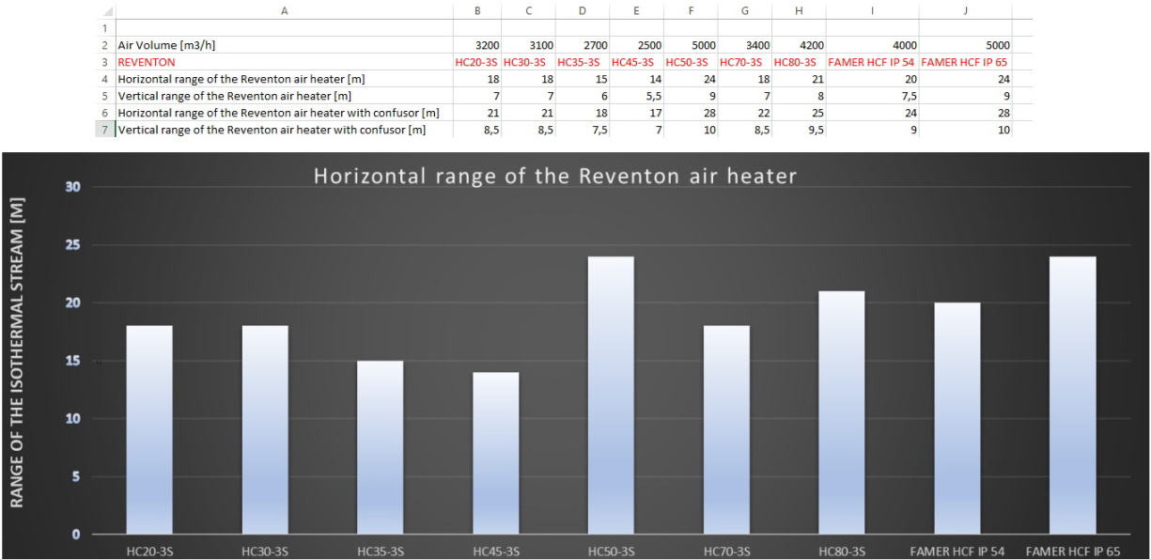The height and width of the screenshot is (559, 1151).
Task: Click the HC80-3S bar in the chart
Action: (842, 413)
